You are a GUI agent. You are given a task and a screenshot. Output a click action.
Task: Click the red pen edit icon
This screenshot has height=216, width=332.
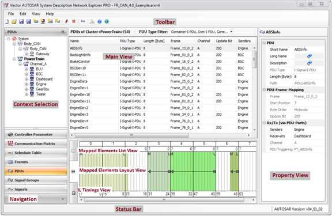pyautogui.click(x=66, y=21)
